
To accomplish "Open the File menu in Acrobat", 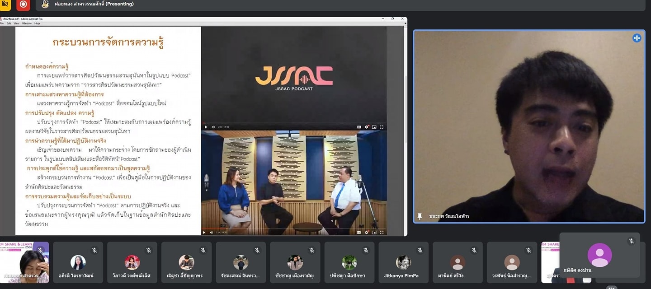I will tap(2, 23).
